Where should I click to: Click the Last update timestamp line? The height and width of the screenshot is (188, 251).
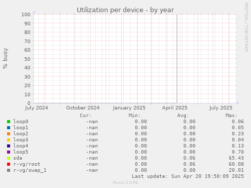point(188,176)
